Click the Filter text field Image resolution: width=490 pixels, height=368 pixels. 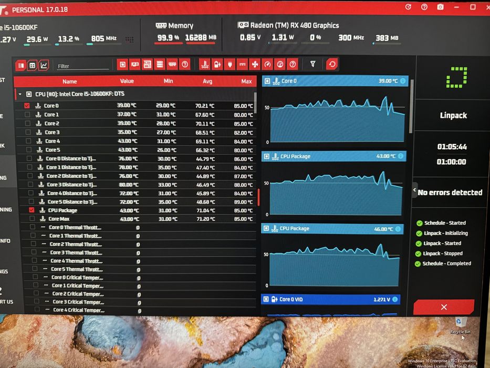83,66
